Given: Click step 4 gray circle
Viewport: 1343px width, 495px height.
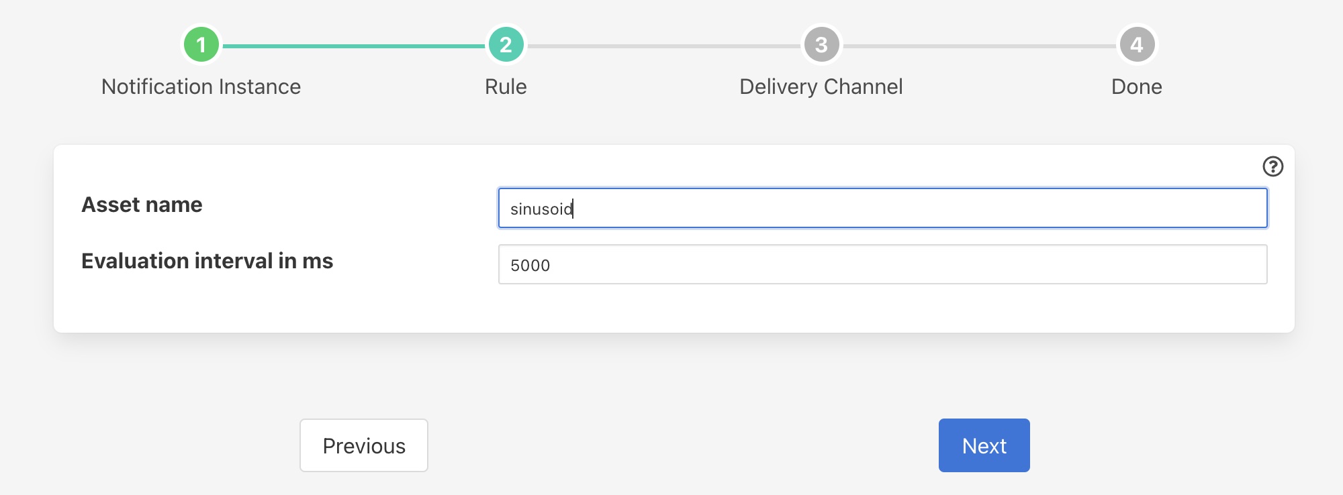Looking at the screenshot, I should click(1136, 45).
